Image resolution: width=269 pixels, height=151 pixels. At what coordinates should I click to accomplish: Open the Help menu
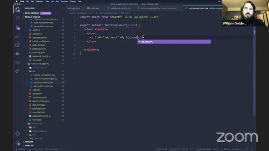(79, 1)
